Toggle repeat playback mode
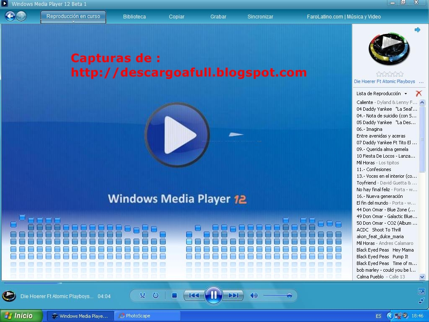Viewport: 429px width, 322px height. 155,296
